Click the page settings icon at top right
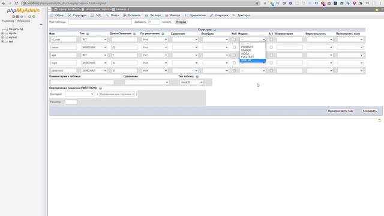 point(377,10)
